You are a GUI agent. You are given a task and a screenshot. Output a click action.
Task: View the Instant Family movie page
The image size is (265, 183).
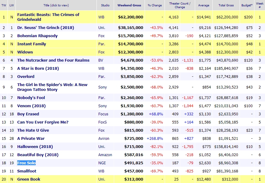[31, 44]
